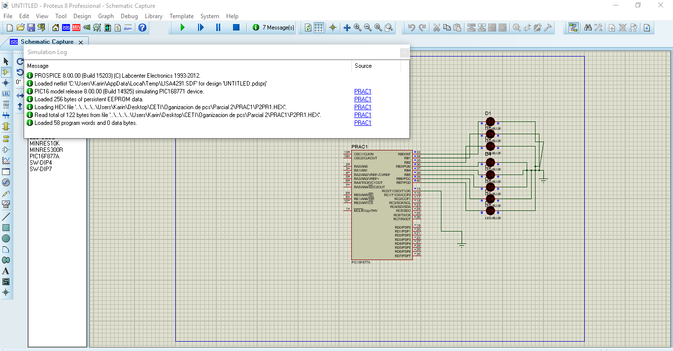Add a new sheet icon

click(x=612, y=28)
